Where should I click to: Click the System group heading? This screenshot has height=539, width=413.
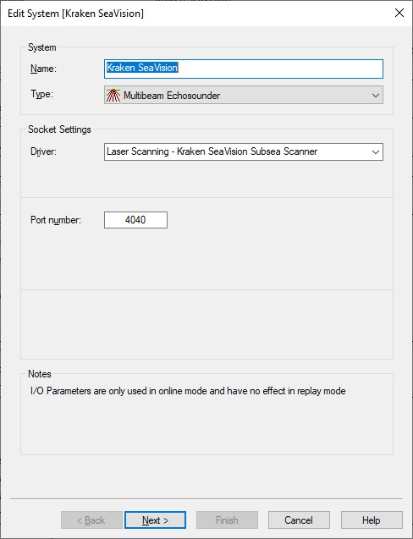point(42,47)
